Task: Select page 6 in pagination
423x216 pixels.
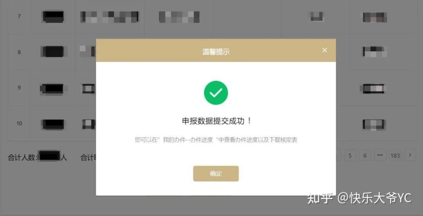Action: [365, 155]
